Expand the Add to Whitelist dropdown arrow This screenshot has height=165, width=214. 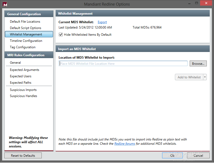205,77
